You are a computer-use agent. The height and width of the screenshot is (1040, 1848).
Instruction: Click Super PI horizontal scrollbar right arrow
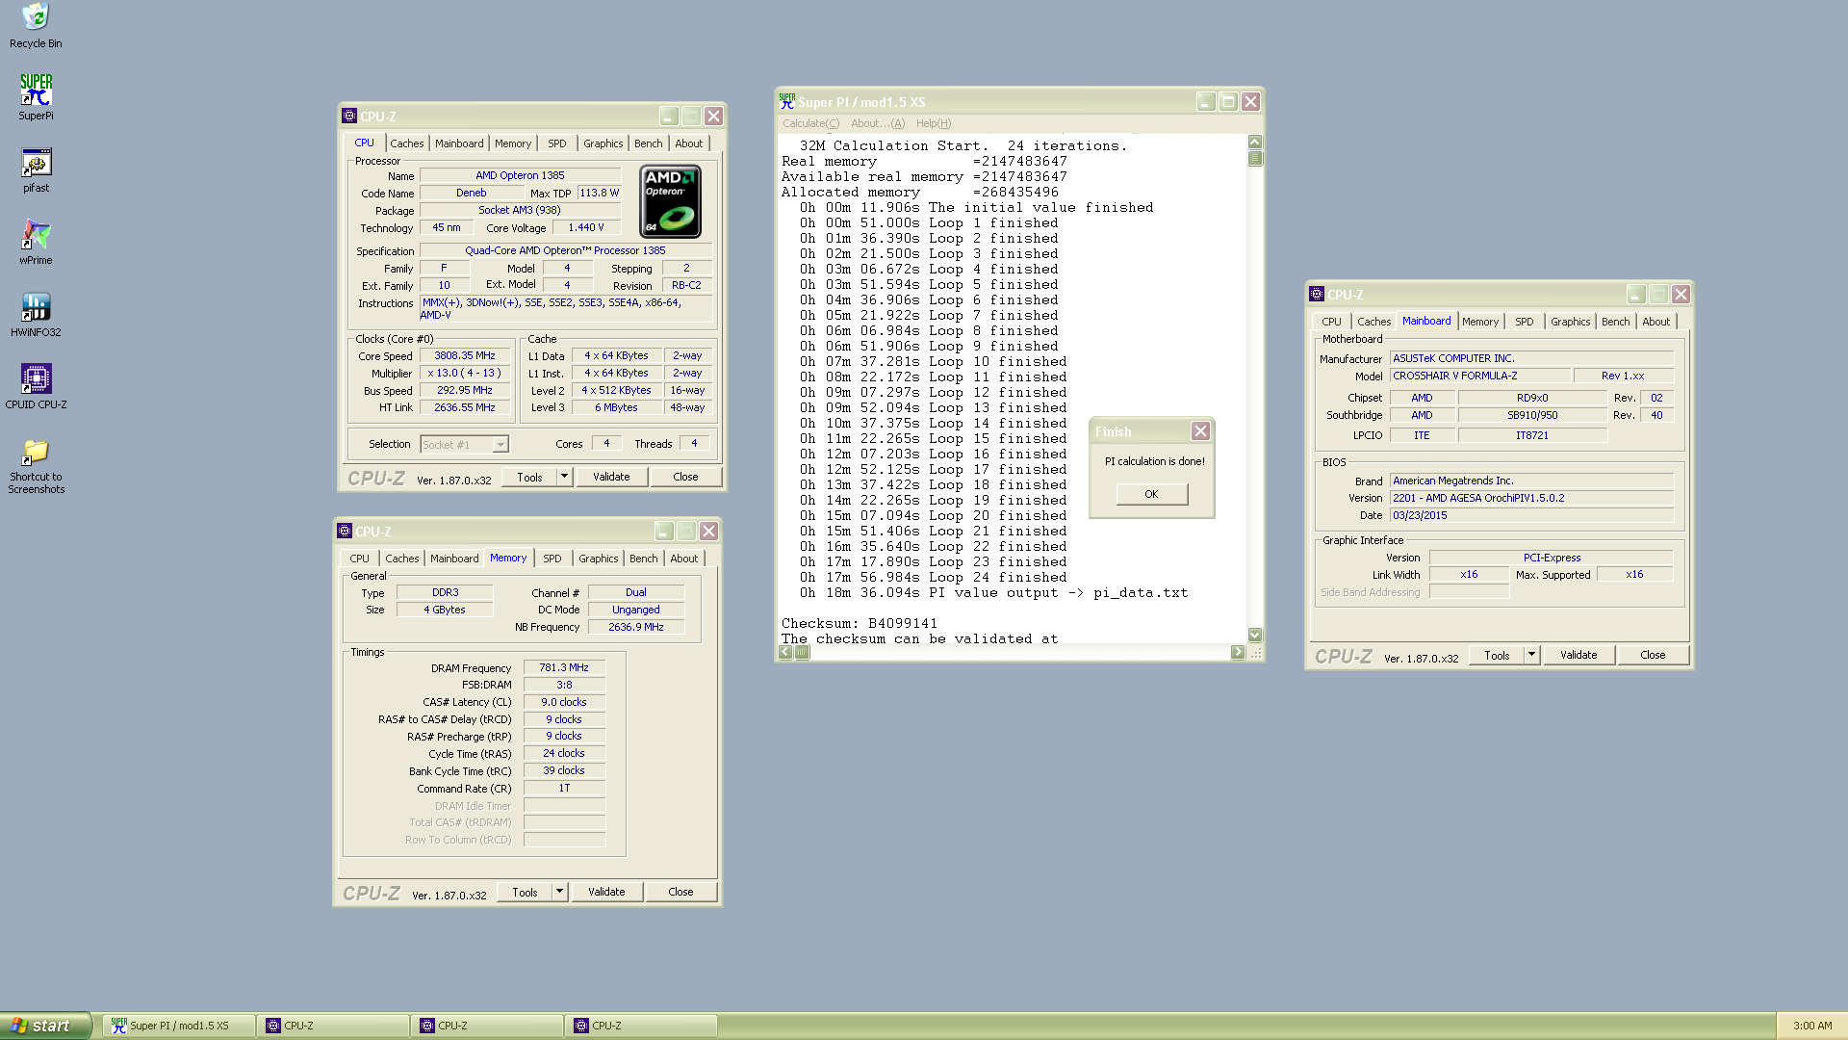[x=1238, y=652]
